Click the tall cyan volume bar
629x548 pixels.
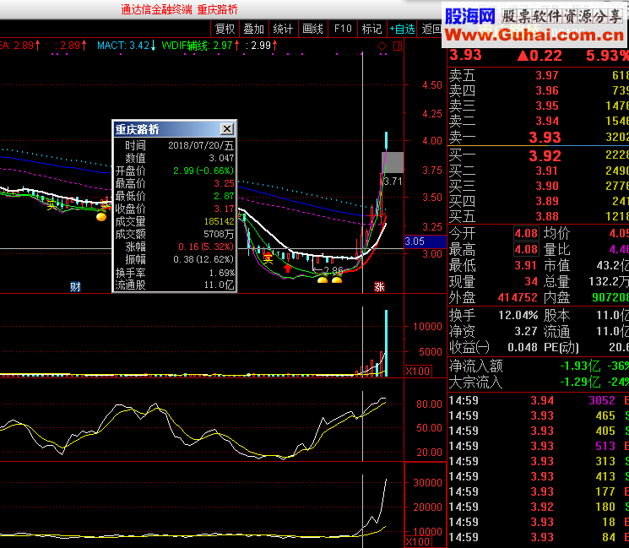[387, 343]
